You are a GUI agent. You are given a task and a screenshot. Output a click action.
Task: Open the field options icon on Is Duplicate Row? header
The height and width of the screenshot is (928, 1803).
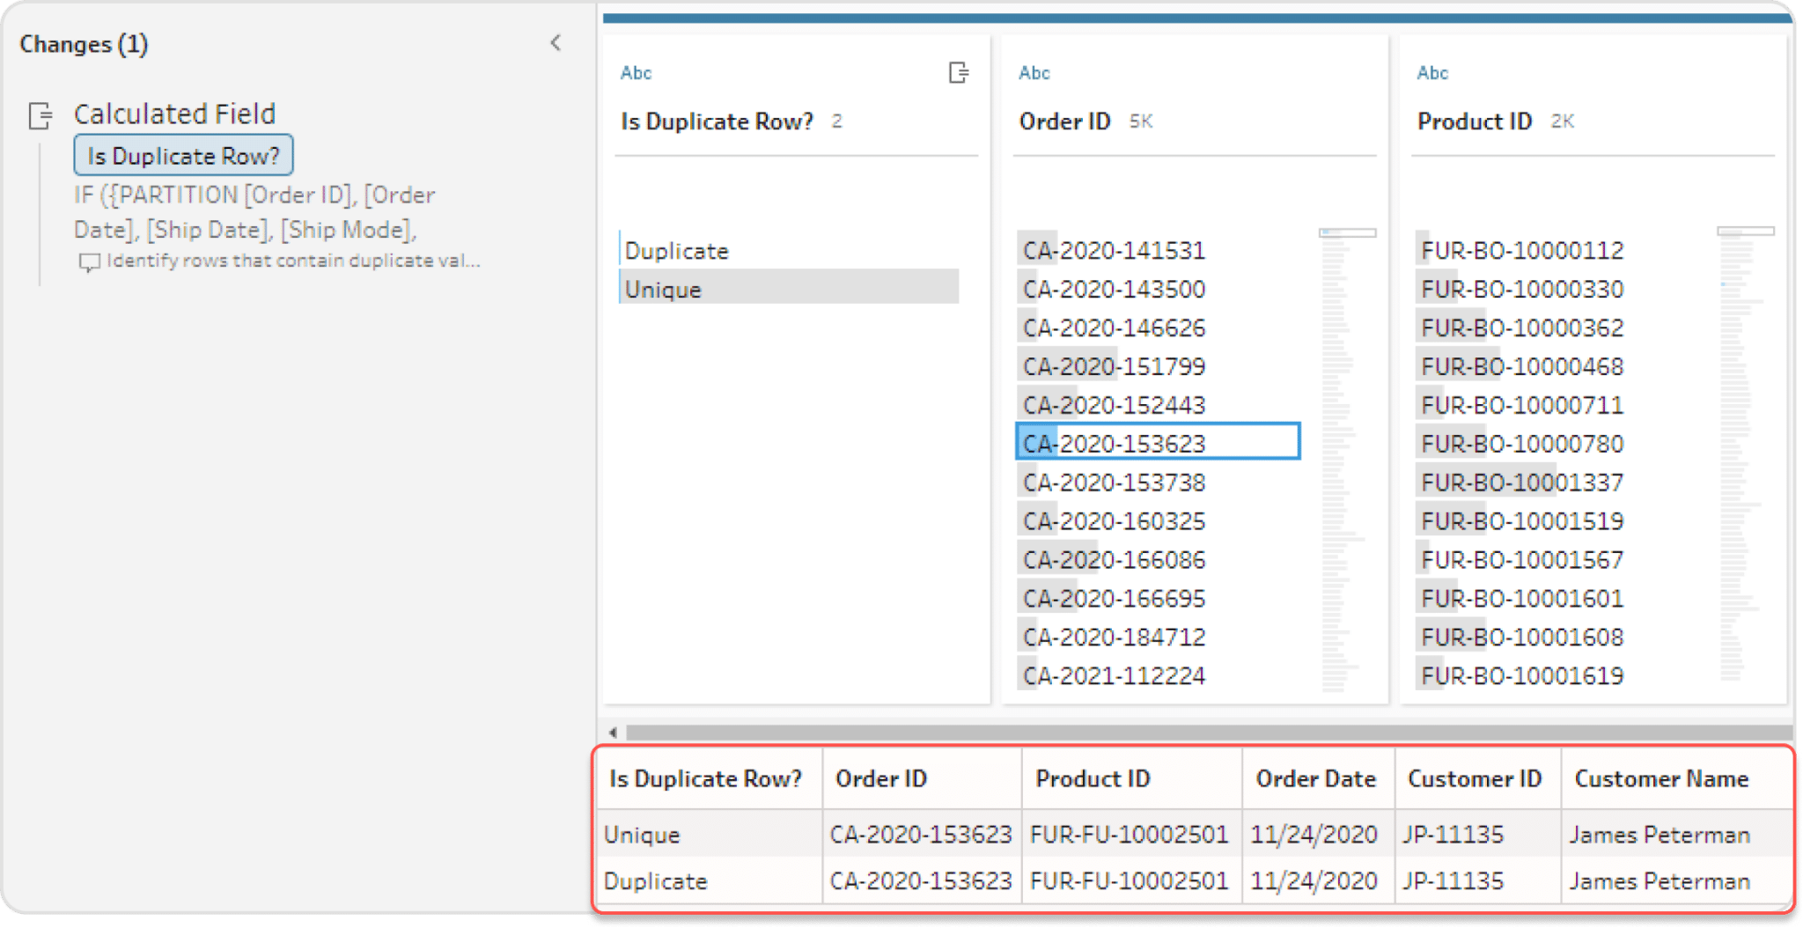point(958,74)
